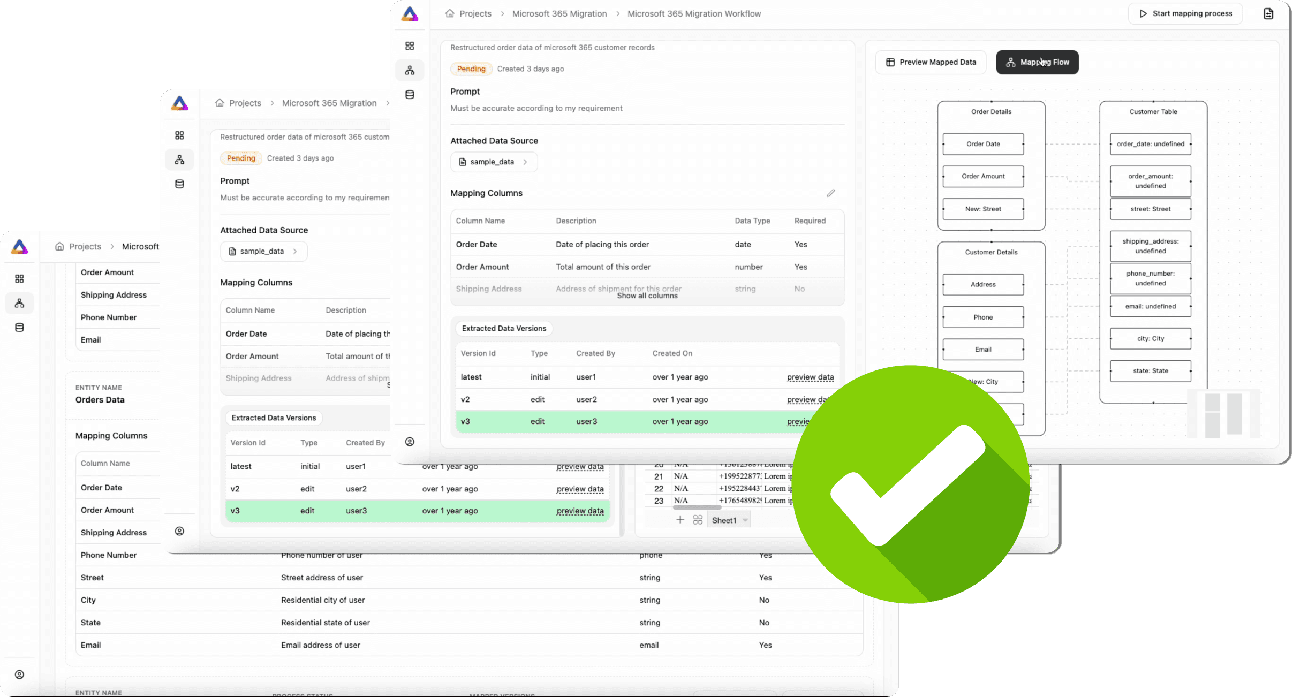Select the New: Street flow node
Screen dimensions: 1293x697
pos(983,209)
